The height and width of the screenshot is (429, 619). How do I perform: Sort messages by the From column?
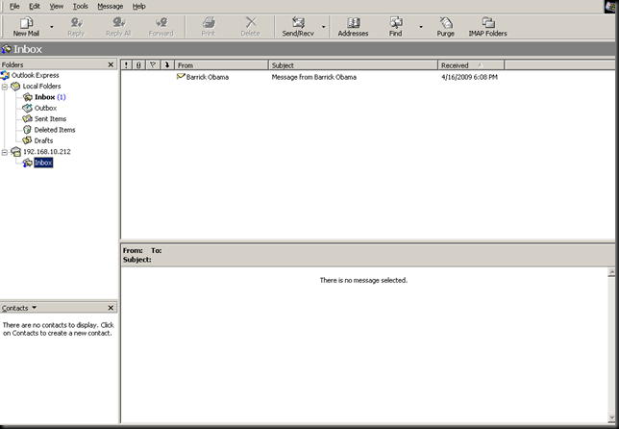[221, 65]
